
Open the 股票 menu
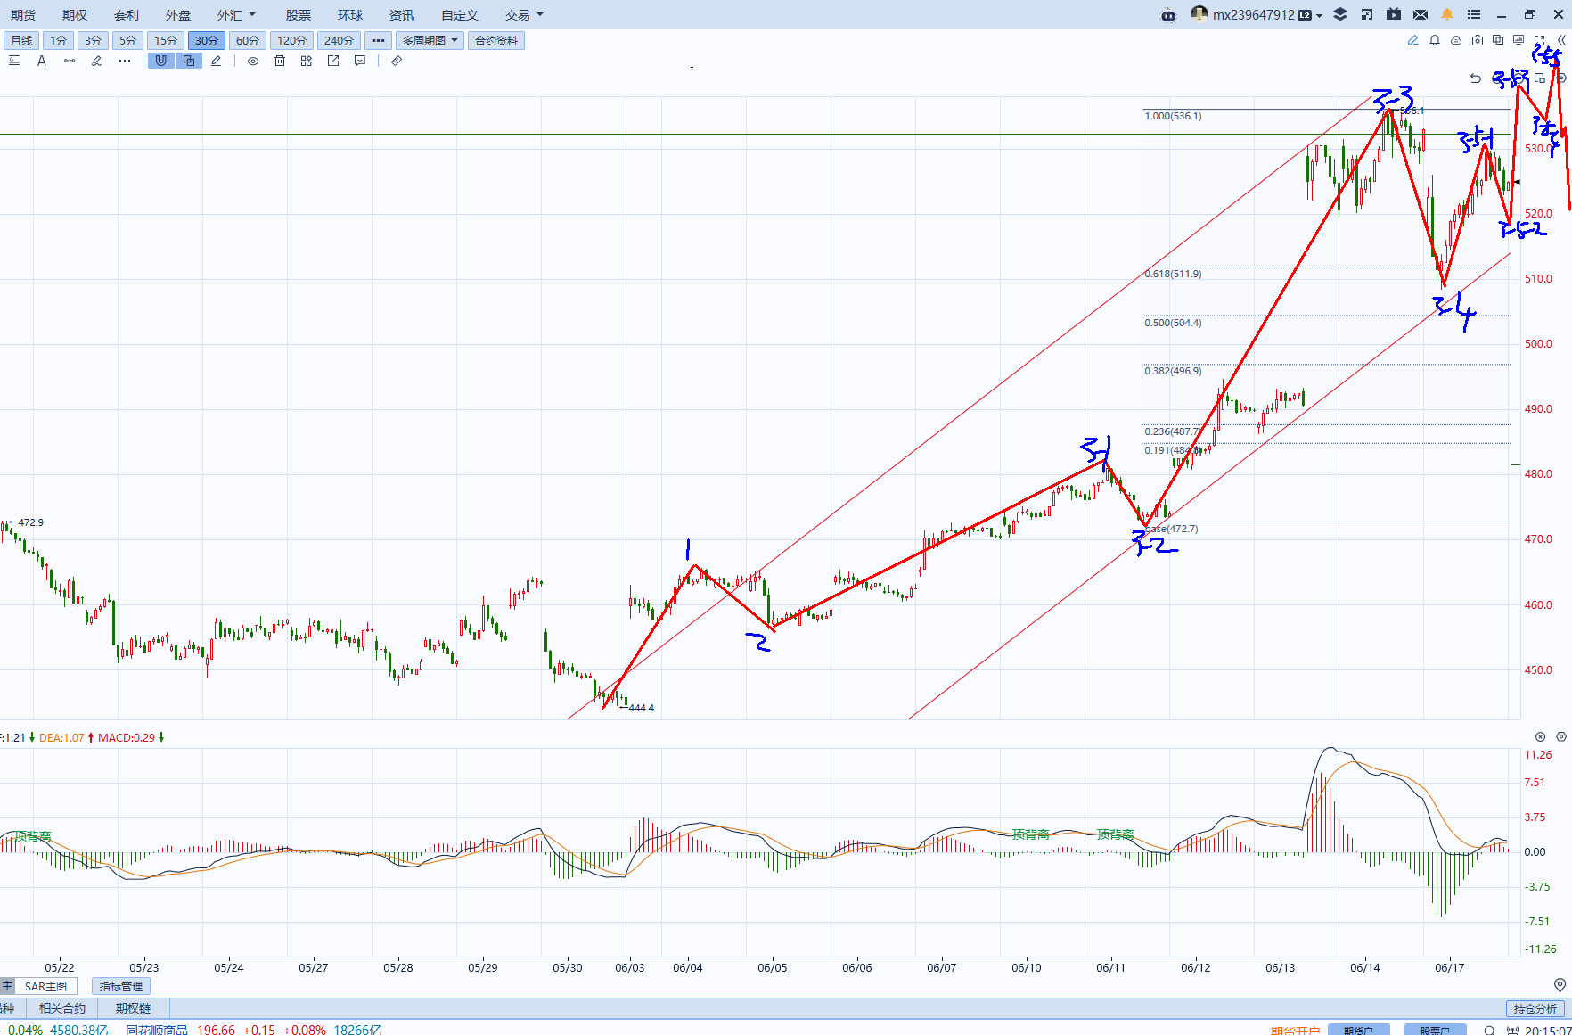pyautogui.click(x=299, y=15)
